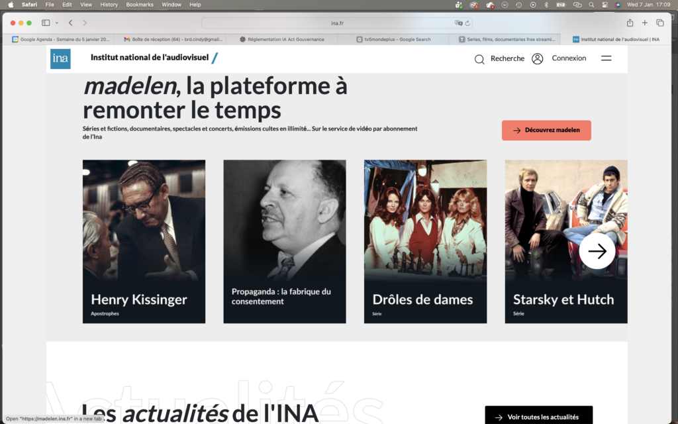Switch to the Google Agenda tab
The width and height of the screenshot is (678, 424).
point(60,39)
